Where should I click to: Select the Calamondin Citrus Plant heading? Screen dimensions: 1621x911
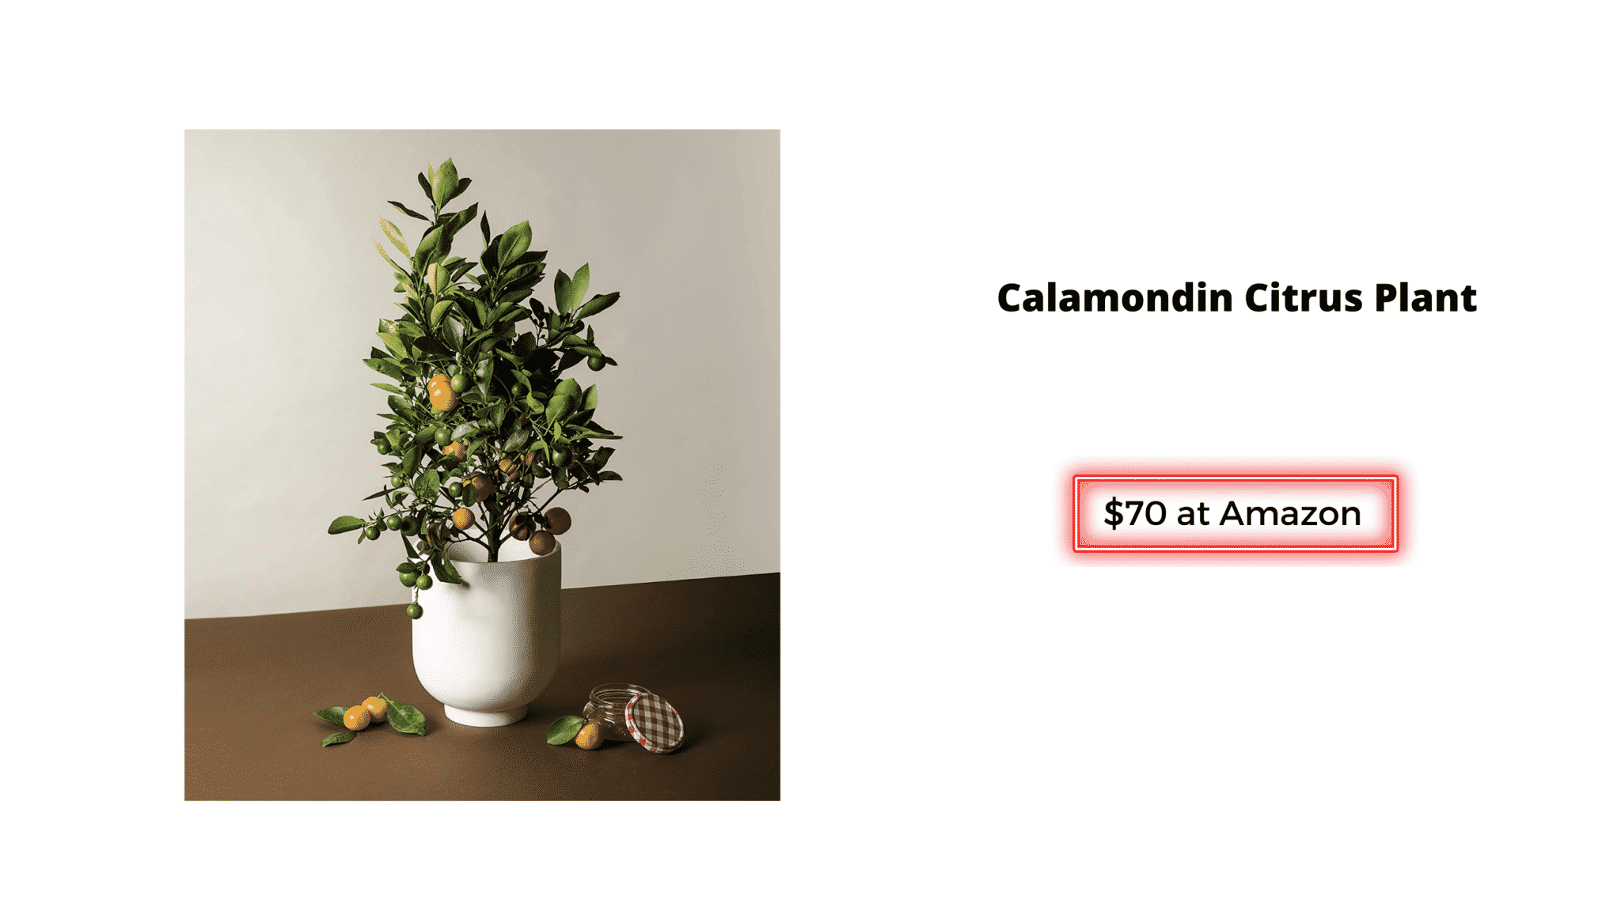[1236, 298]
